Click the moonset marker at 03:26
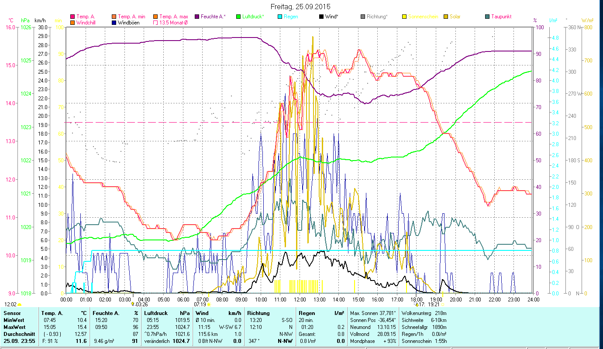Image resolution: width=603 pixels, height=349 pixels. 132,304
